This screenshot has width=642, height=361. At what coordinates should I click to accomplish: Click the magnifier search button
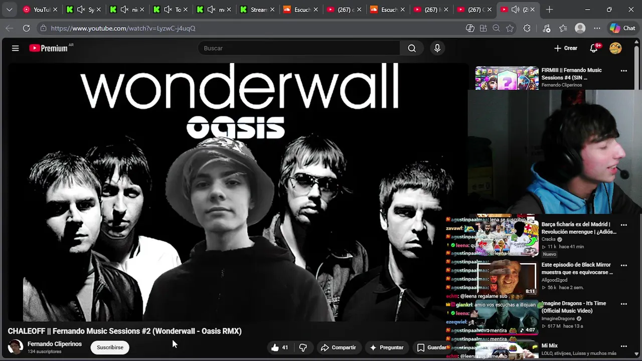point(412,48)
